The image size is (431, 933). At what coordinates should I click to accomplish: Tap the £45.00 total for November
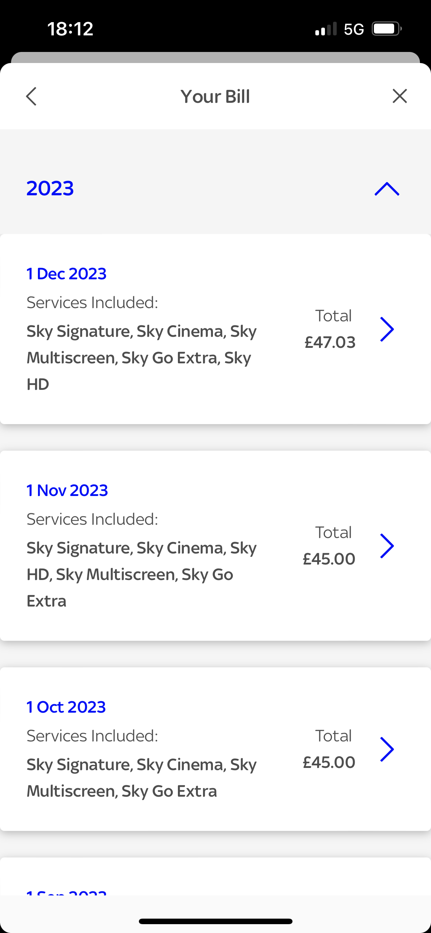tap(329, 559)
